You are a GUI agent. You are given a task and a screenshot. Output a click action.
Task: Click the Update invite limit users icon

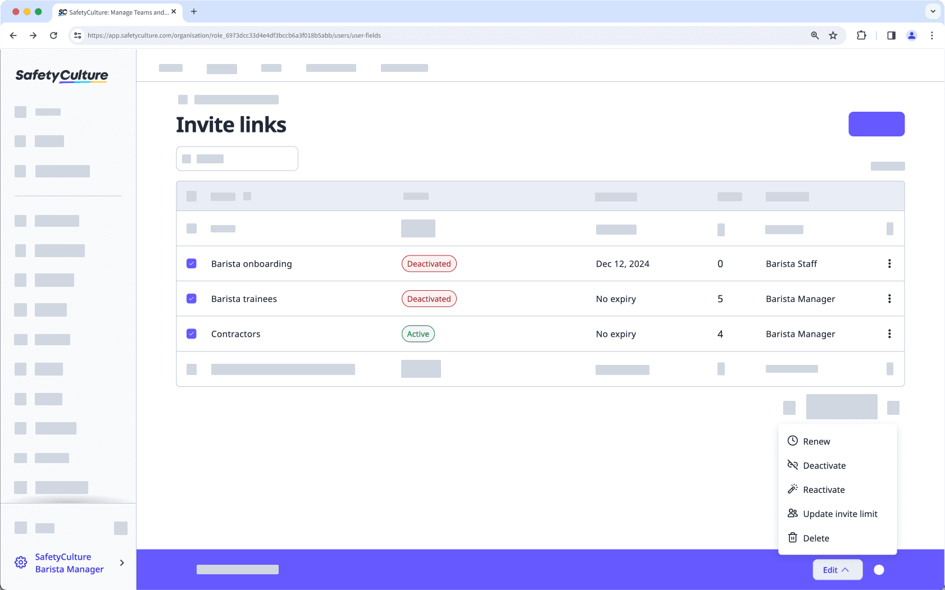point(793,513)
